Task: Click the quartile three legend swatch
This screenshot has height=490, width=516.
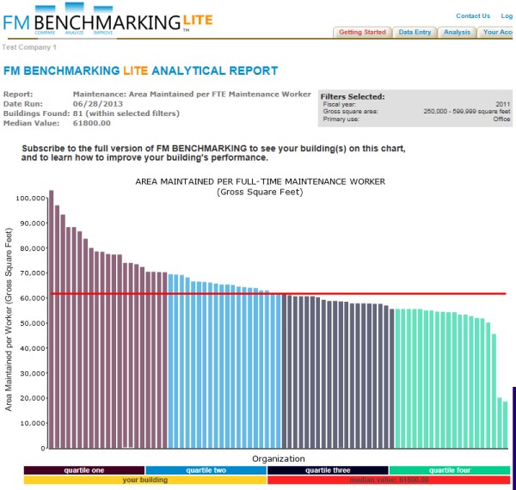Action: click(328, 470)
